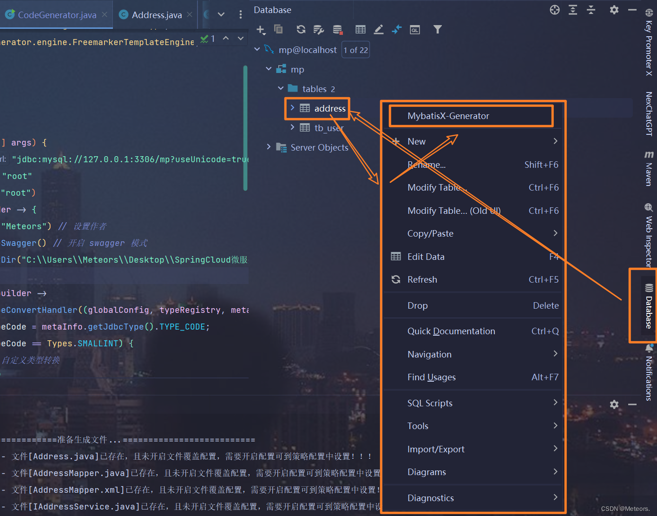
Task: Choose Rename... in context menu
Action: 472,165
